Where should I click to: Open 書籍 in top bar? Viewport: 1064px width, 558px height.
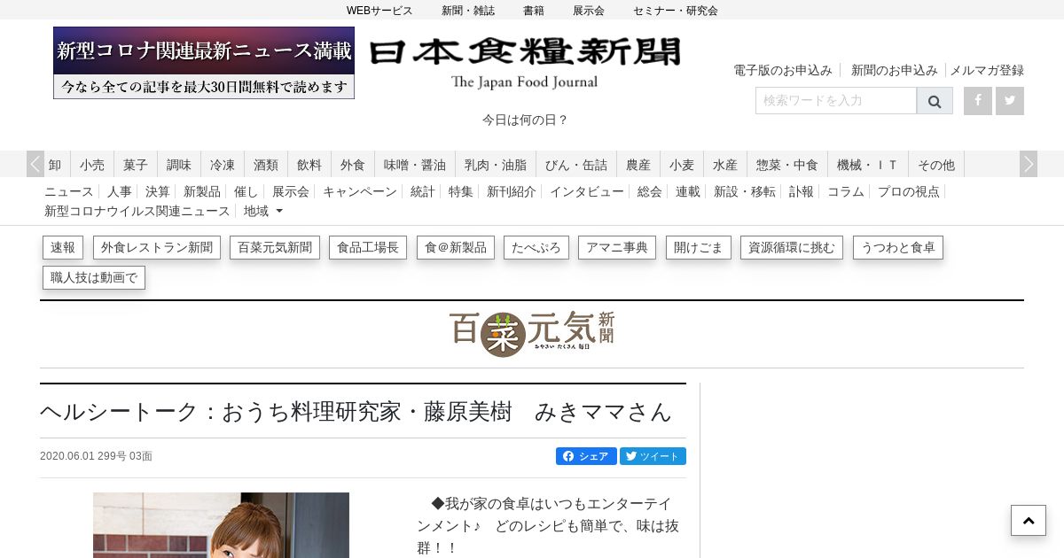click(534, 11)
